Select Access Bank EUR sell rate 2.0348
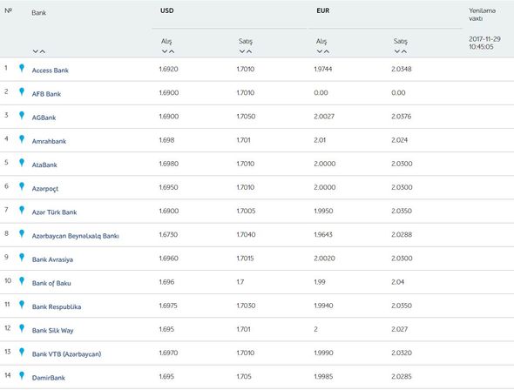514x390 pixels. 402,69
